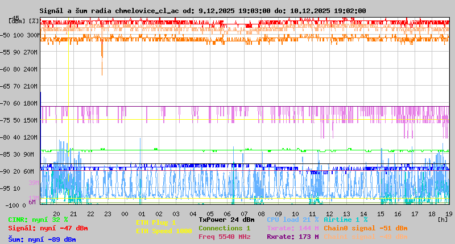Click the 'Freq 5540 MHz' legend label
Image resolution: width=455 pixels, height=244 pixels.
225,237
